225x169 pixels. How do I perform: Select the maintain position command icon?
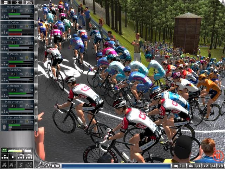5,157
